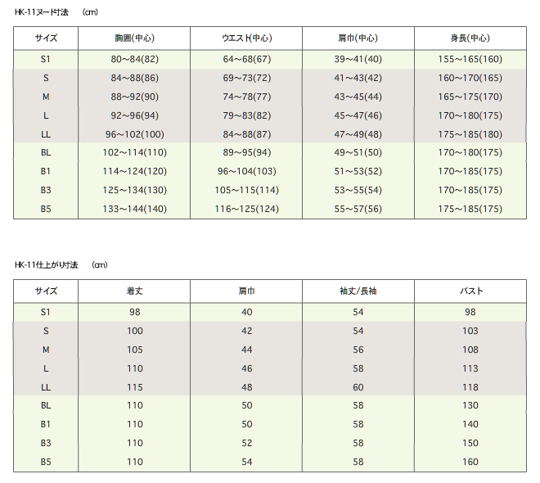Click the length value '105' in M row

click(135, 350)
